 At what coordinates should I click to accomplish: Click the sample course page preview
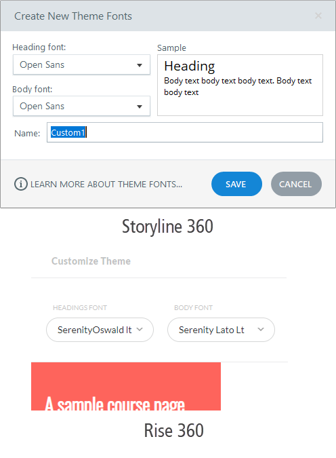pyautogui.click(x=126, y=386)
